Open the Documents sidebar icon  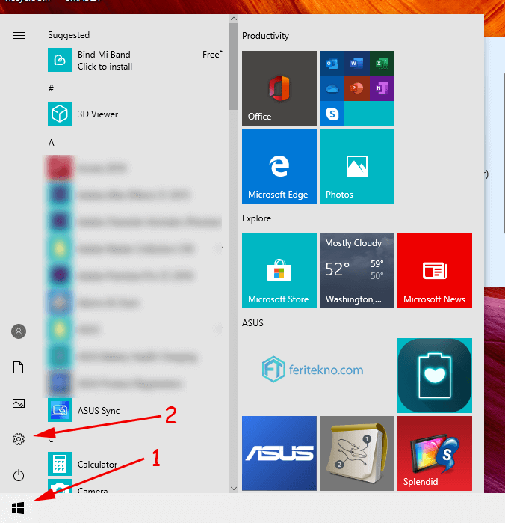click(x=19, y=367)
